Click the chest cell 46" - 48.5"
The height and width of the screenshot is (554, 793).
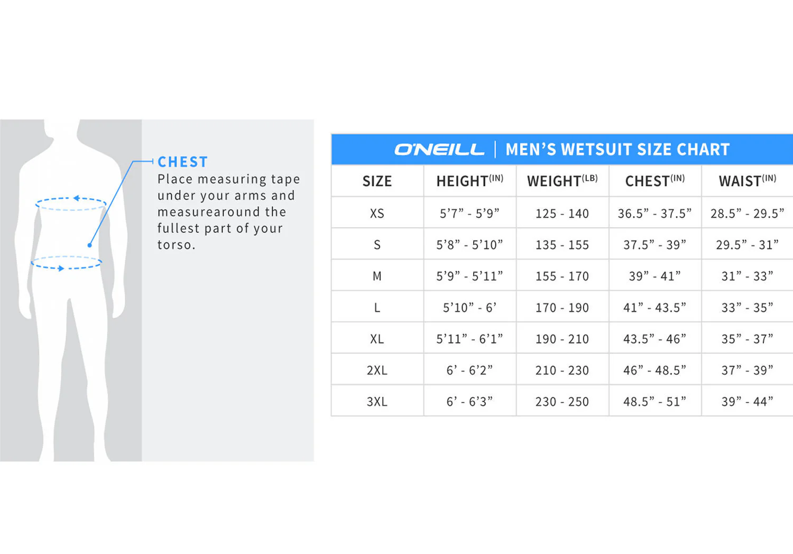pyautogui.click(x=654, y=370)
